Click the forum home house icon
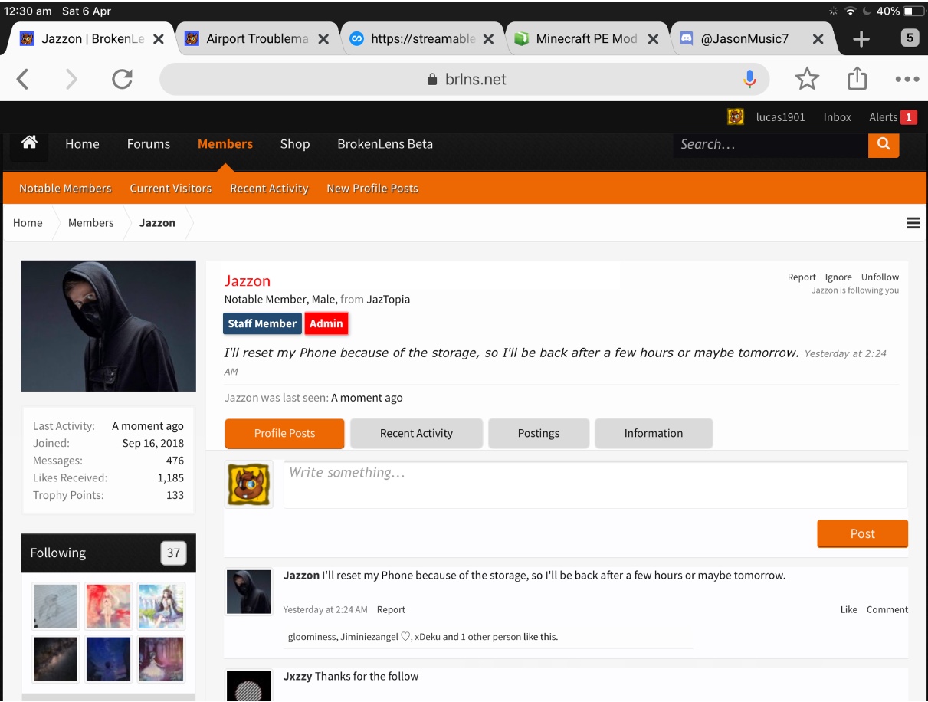This screenshot has width=928, height=702. click(29, 143)
